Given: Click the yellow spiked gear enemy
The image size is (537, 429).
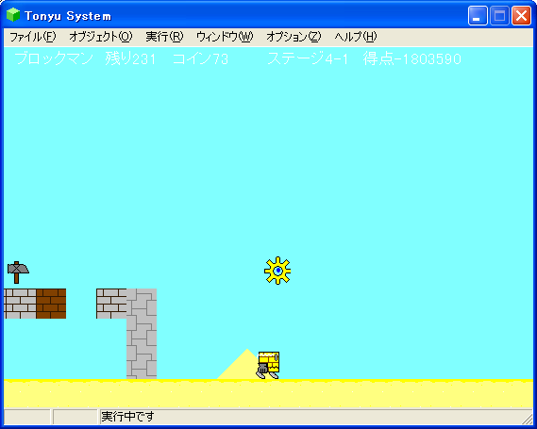Looking at the screenshot, I should coord(277,271).
